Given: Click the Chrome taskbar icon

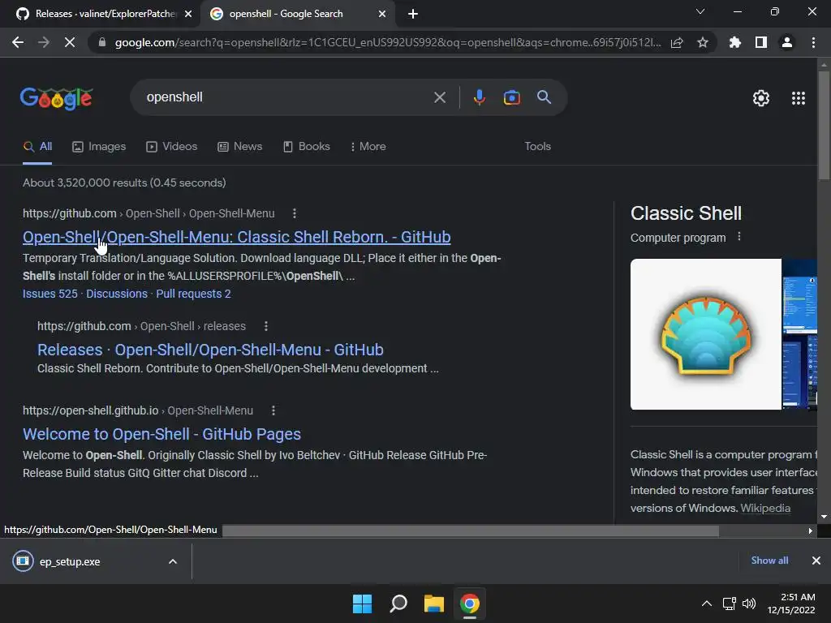Looking at the screenshot, I should [x=470, y=604].
